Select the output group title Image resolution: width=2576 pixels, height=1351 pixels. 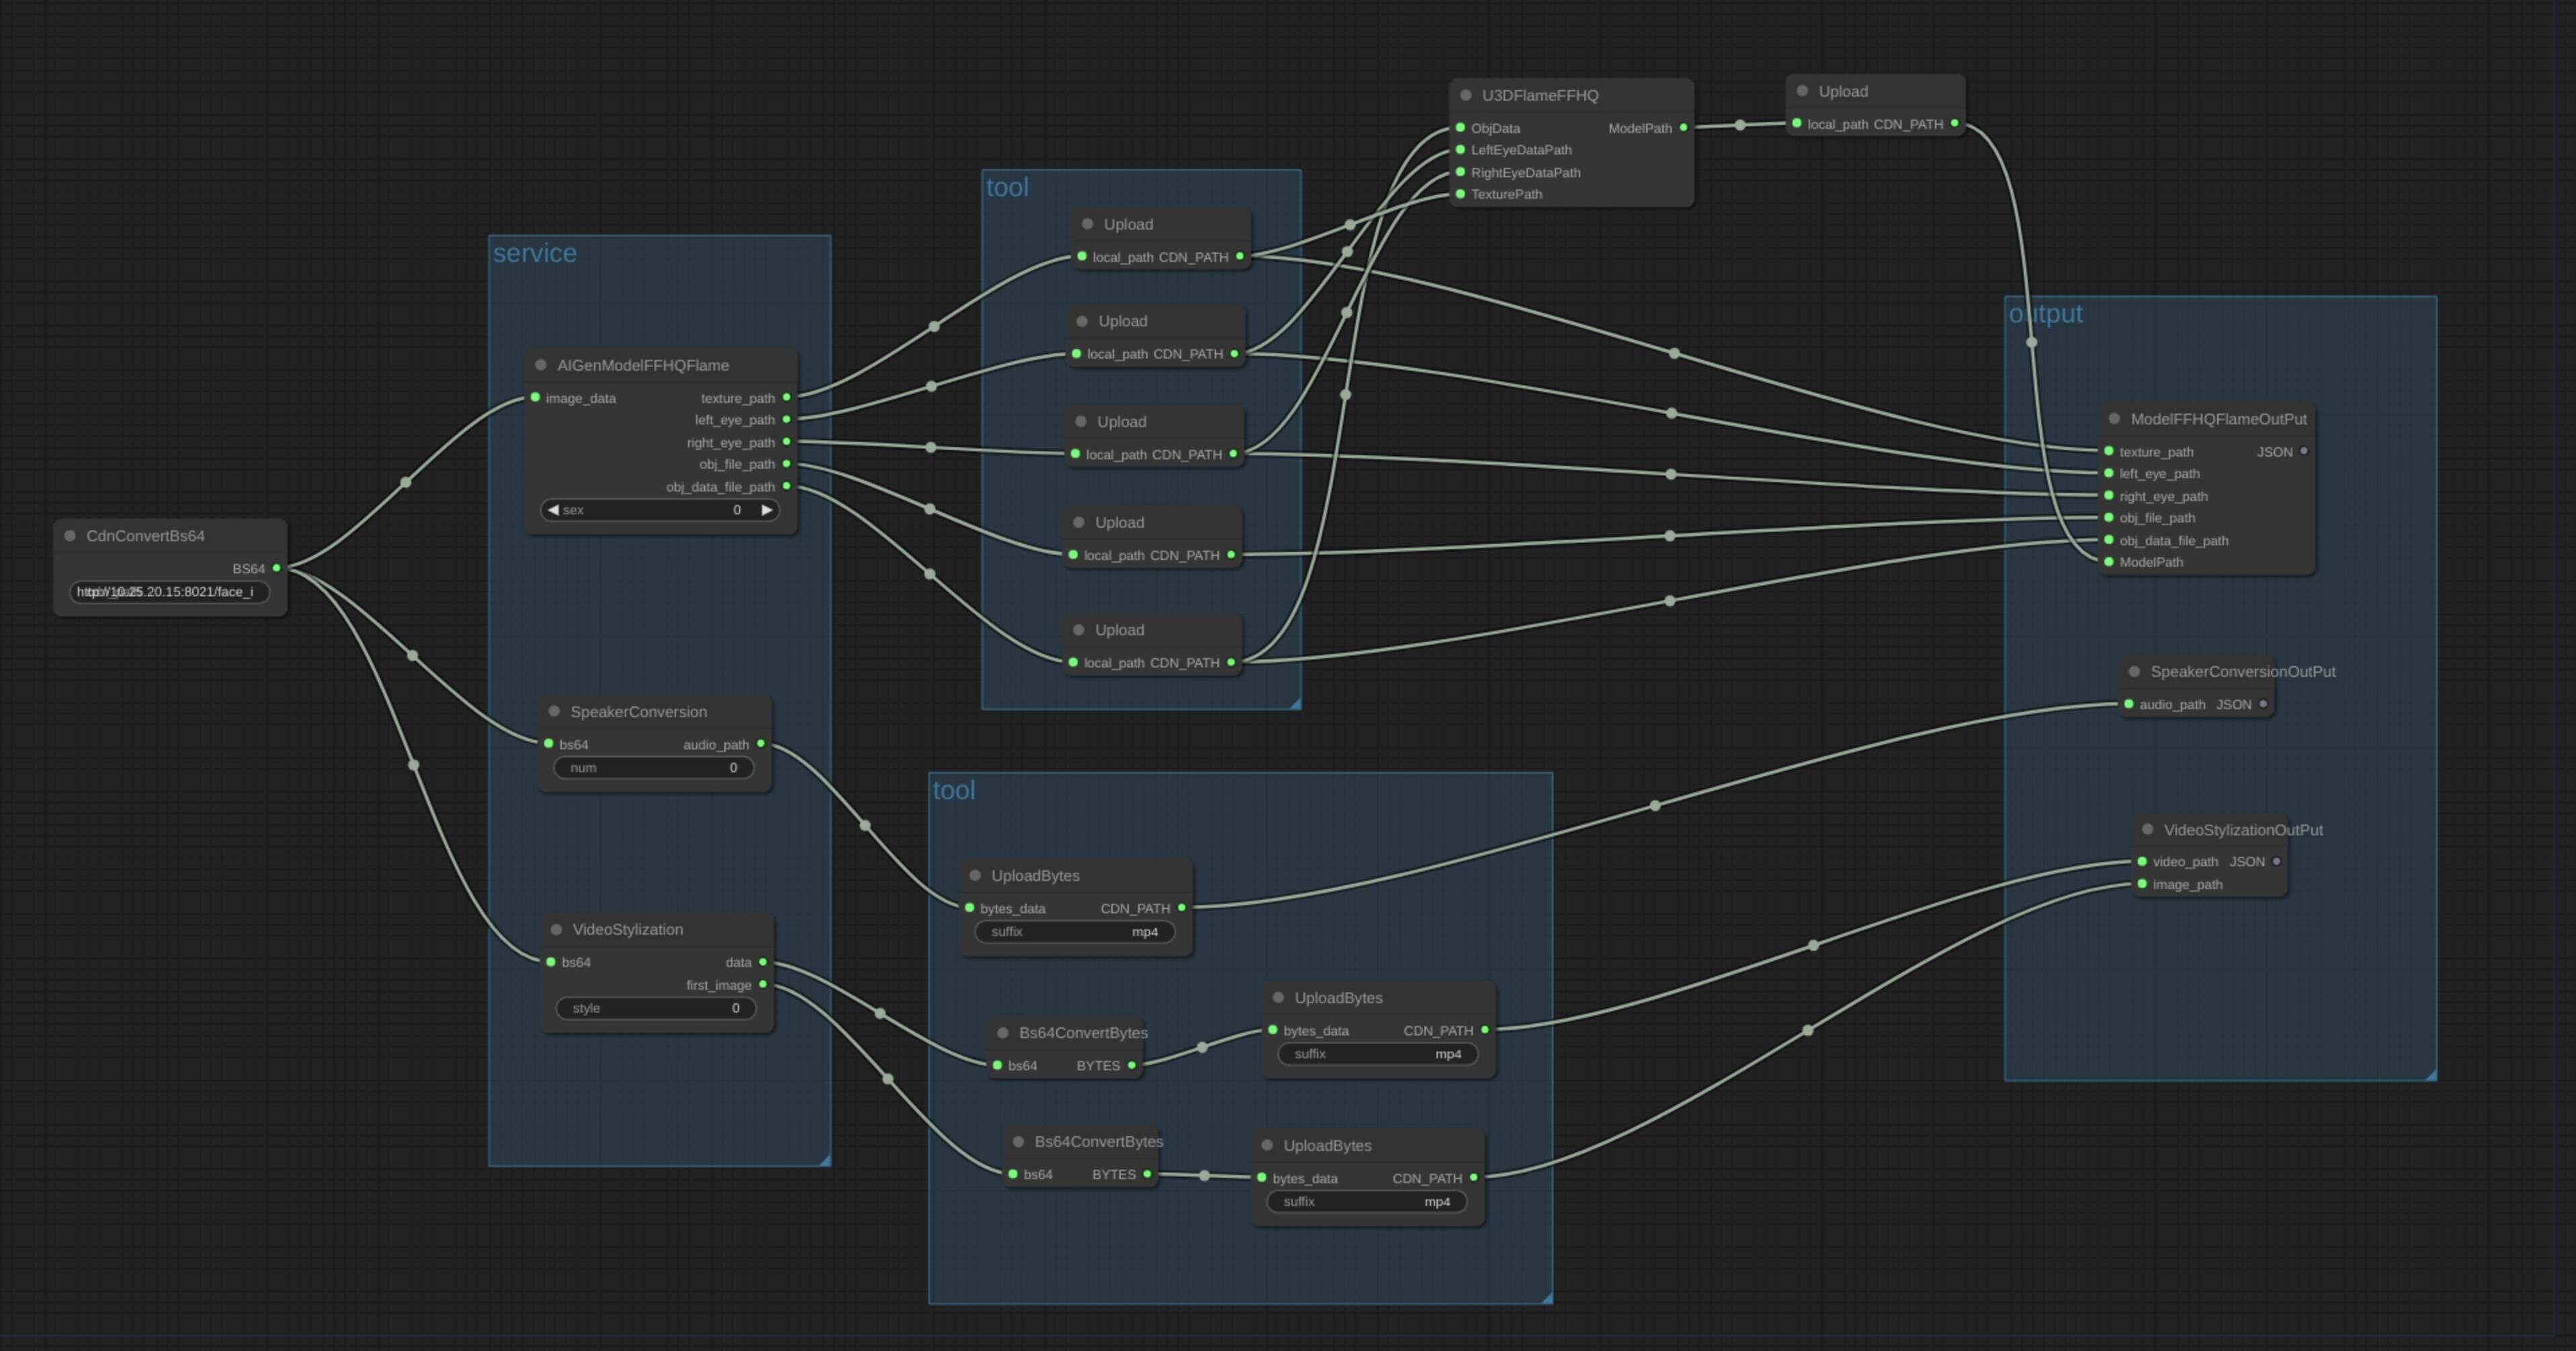[2046, 314]
